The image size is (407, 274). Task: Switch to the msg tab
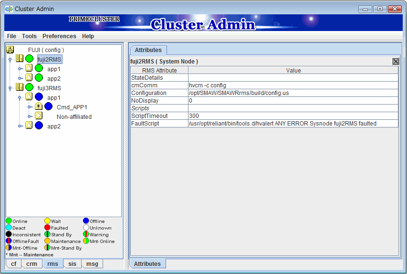point(92,264)
